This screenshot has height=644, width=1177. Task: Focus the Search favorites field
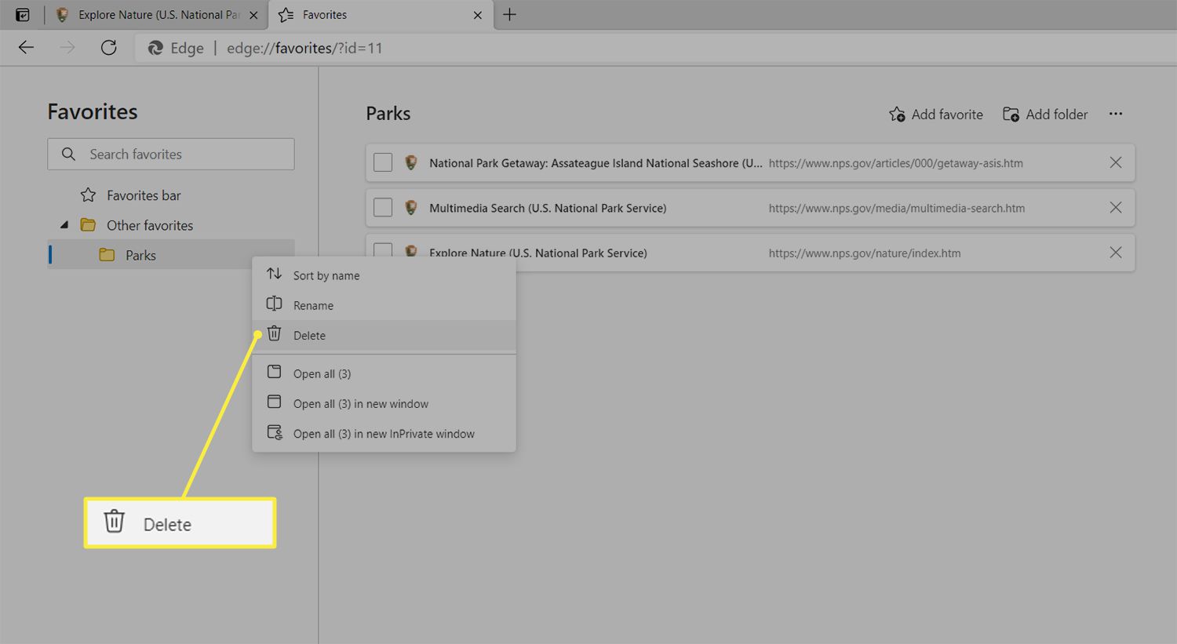point(171,154)
